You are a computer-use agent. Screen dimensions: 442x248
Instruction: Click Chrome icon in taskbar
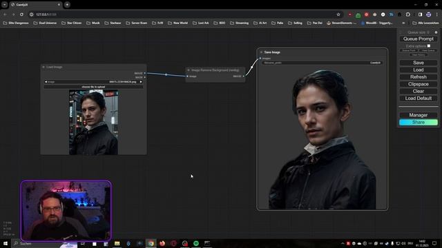151,243
